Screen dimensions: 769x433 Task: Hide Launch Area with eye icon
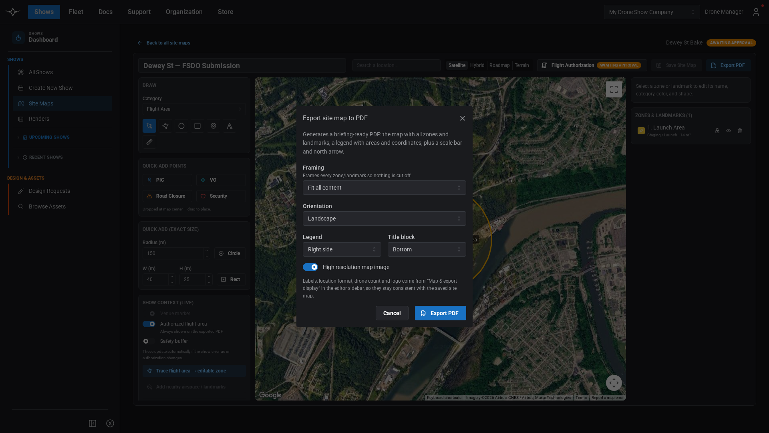pos(729,131)
